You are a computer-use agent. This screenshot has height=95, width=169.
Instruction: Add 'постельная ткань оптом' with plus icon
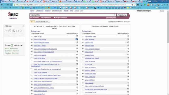pyautogui.click(x=32, y=42)
